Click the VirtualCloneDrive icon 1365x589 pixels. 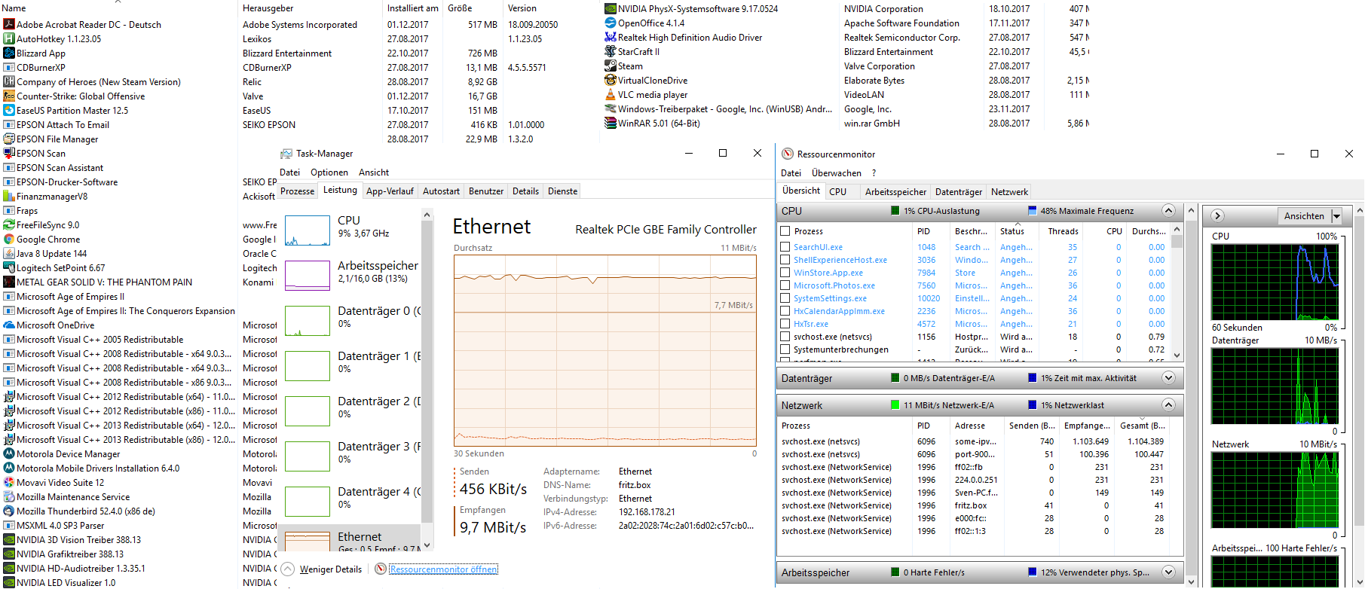pos(611,81)
